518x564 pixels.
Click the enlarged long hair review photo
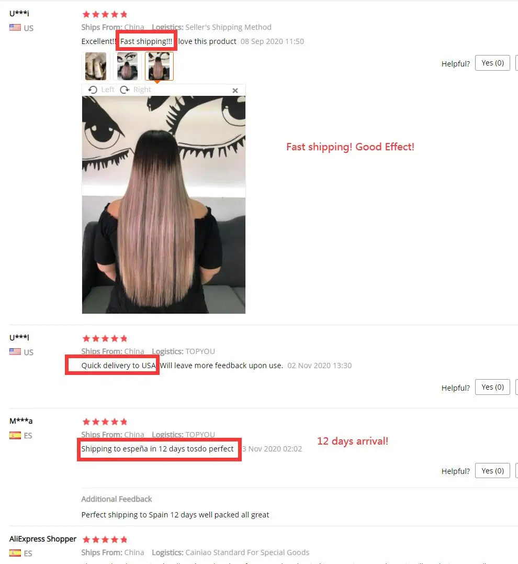tap(164, 205)
